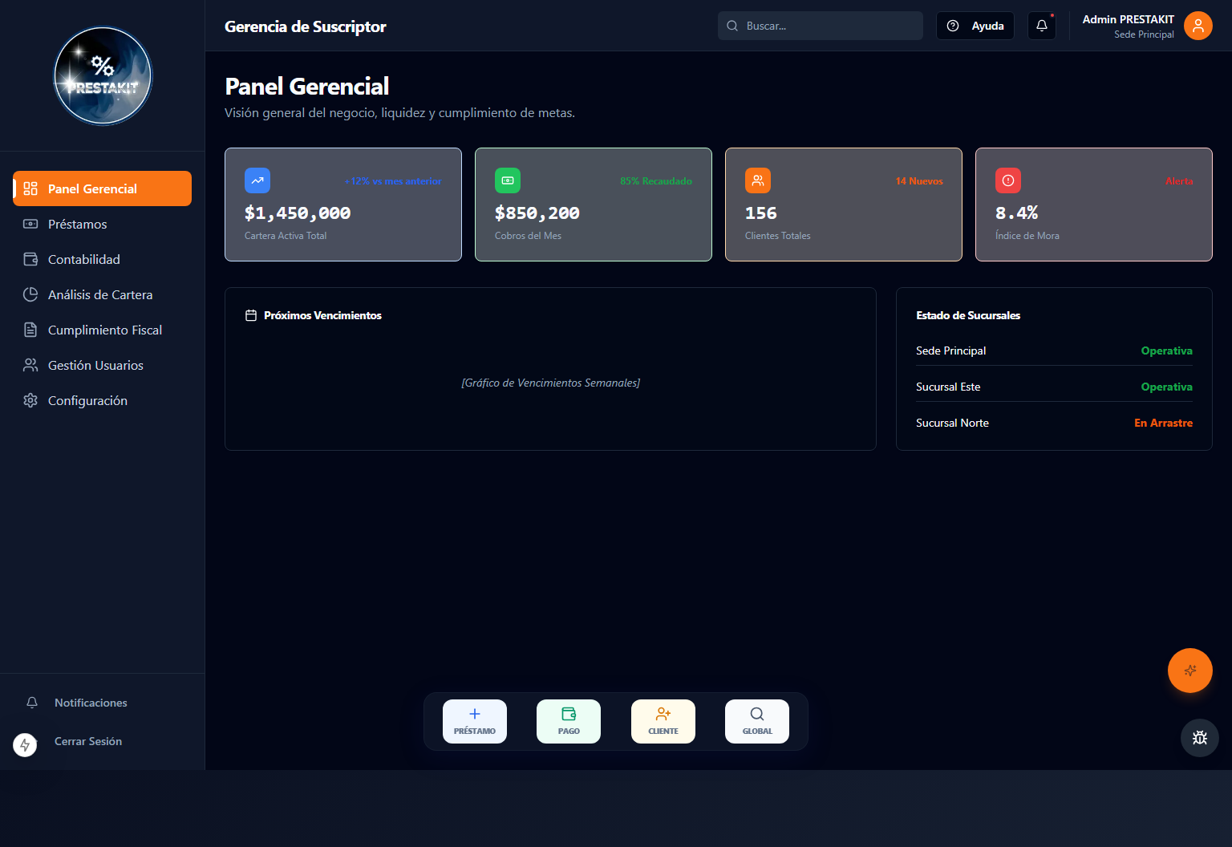Click the 156 clients count
1232x847 pixels.
(x=761, y=213)
